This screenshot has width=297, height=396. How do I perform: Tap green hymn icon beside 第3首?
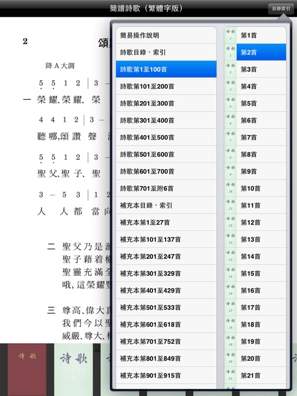(231, 69)
